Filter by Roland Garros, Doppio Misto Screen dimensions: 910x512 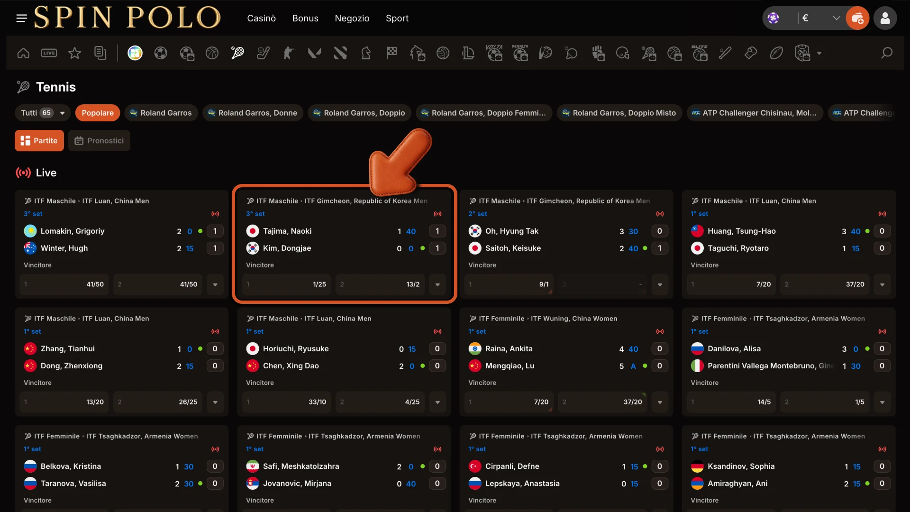(619, 113)
